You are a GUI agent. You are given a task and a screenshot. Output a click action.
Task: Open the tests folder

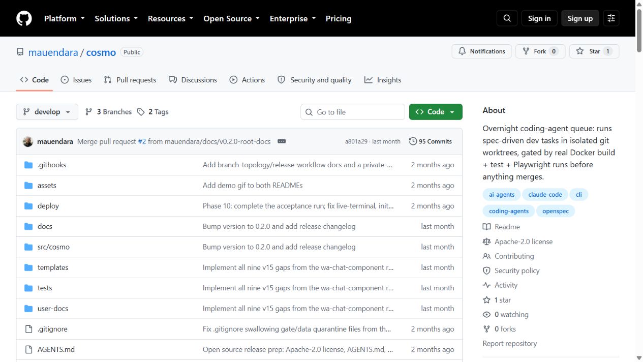45,288
